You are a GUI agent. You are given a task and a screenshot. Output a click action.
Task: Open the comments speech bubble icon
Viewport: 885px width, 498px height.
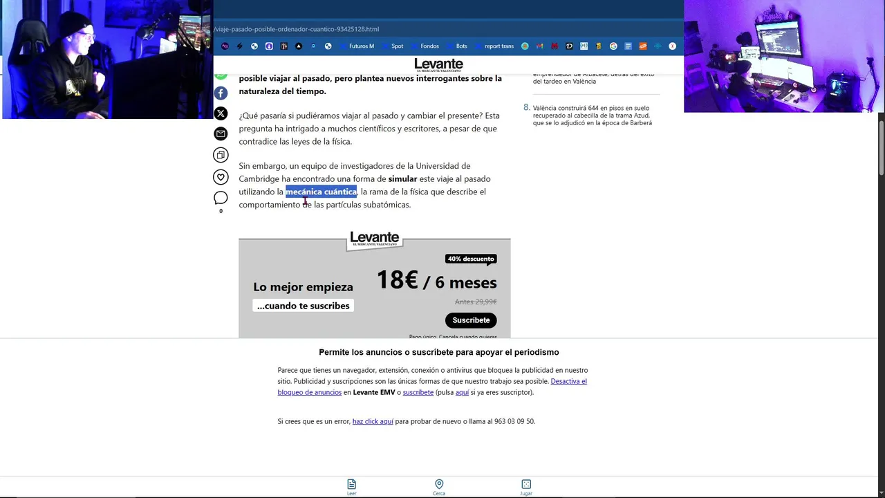[x=221, y=198]
